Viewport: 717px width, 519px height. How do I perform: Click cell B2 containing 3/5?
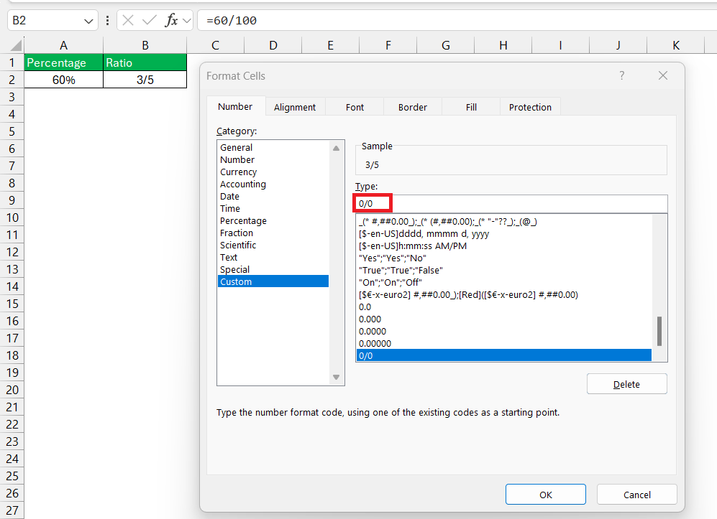pyautogui.click(x=145, y=80)
